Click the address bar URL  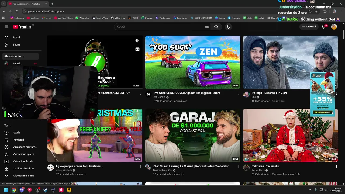[x=46, y=11]
